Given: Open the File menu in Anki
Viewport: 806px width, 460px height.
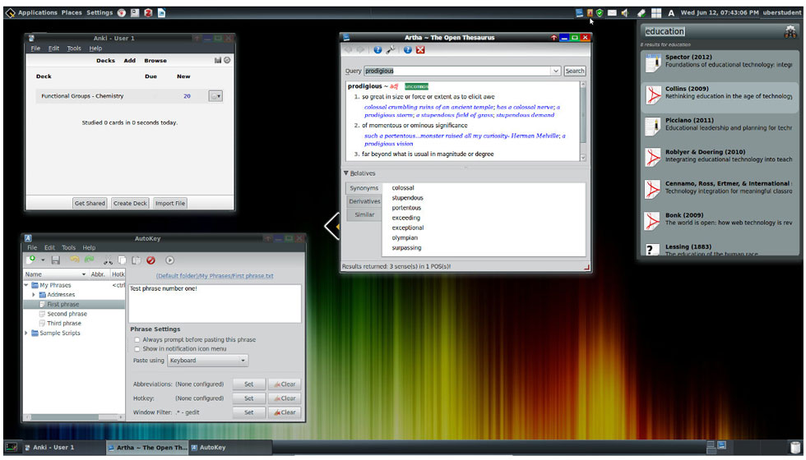Looking at the screenshot, I should tap(35, 48).
